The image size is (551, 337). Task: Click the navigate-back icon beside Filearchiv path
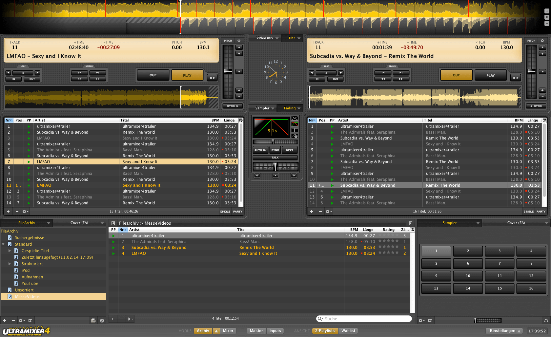[x=113, y=223]
